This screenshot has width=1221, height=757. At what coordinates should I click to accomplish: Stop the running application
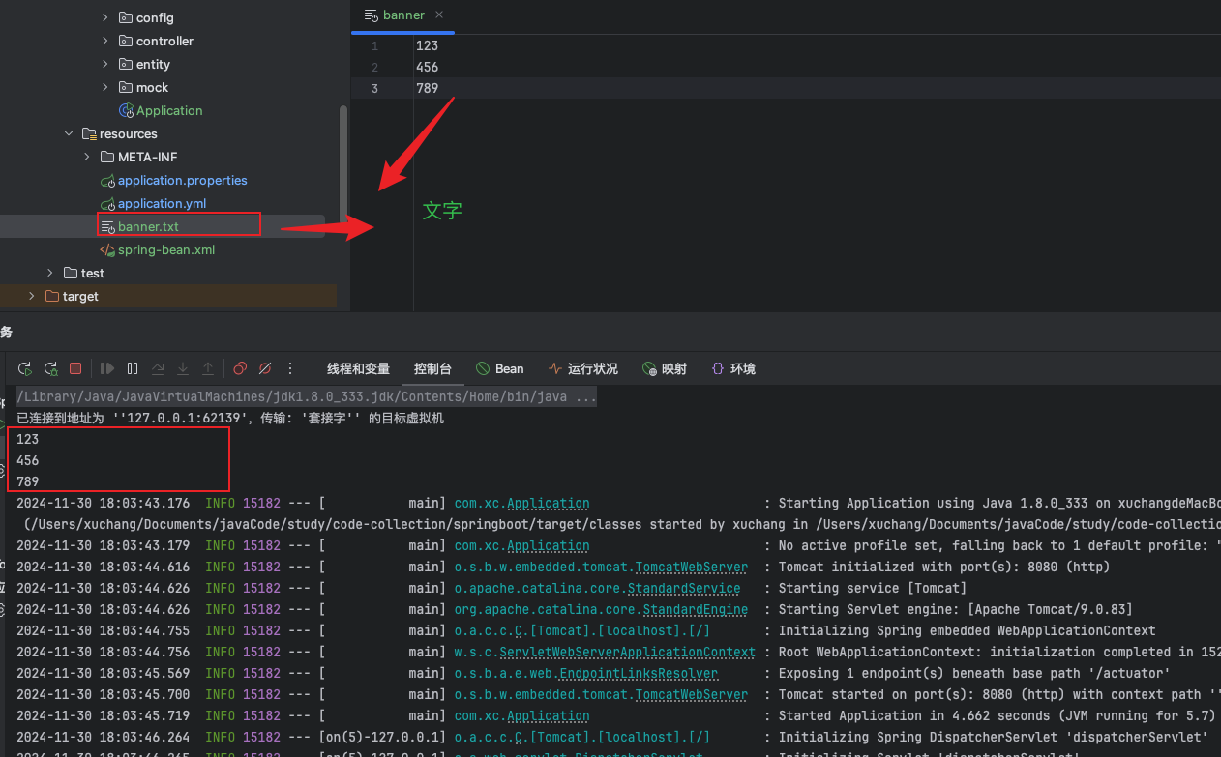pos(75,368)
